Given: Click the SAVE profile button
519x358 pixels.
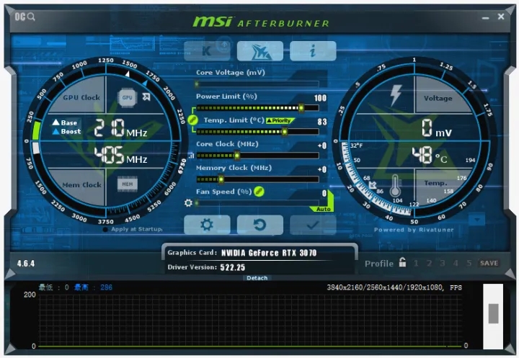Looking at the screenshot, I should coord(489,264).
